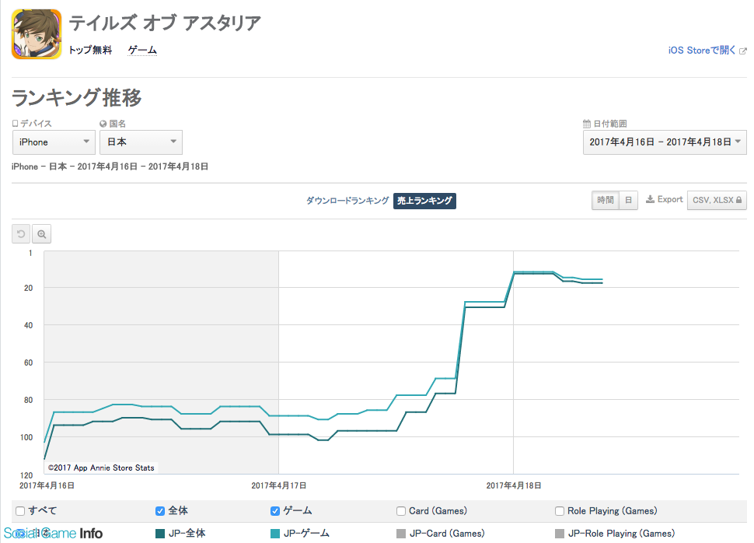The image size is (754, 543).
Task: Open the 日本 country dropdown
Action: coord(141,142)
